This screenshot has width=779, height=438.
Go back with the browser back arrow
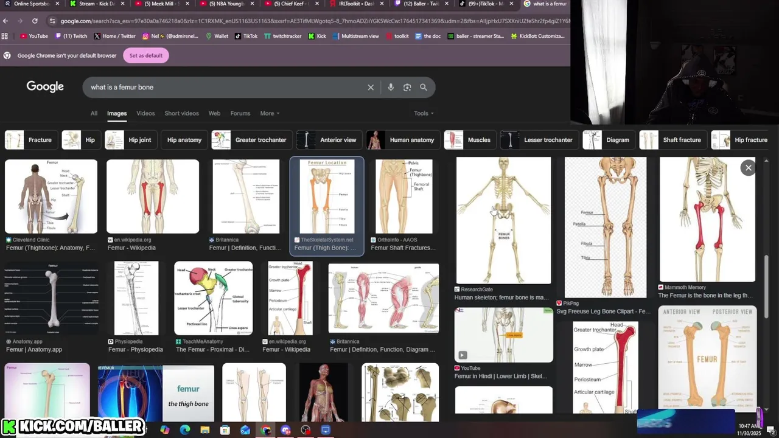[5, 21]
